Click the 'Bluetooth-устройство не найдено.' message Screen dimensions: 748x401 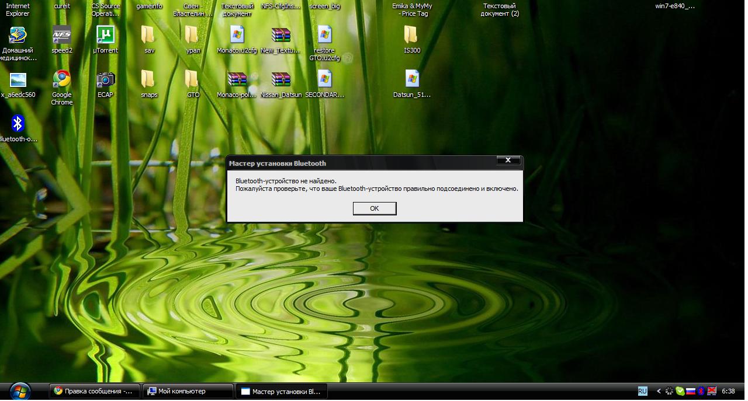tap(286, 181)
